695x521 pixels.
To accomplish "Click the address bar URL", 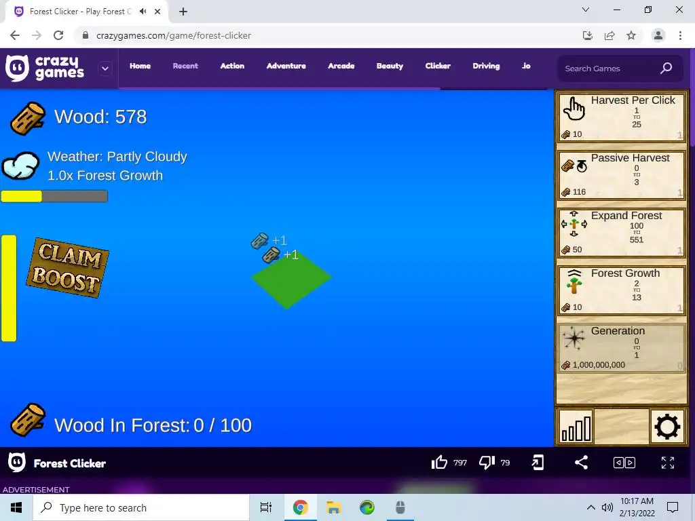I will click(174, 35).
